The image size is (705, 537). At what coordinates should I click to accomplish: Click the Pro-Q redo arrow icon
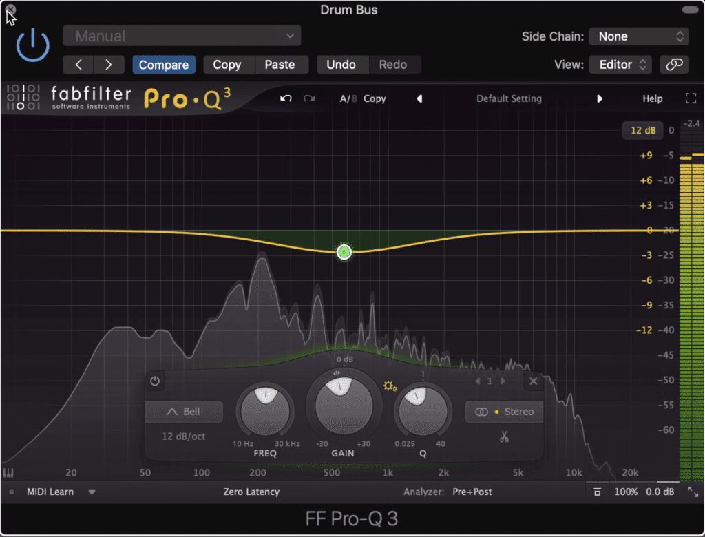coord(309,98)
